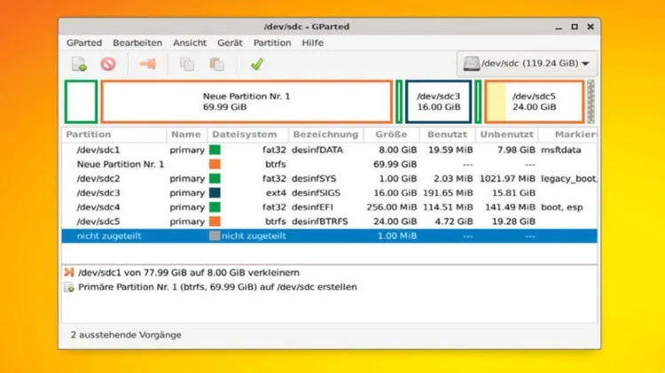665x373 pixels.
Task: Select the /dev/sdc5 block in disk map
Action: point(535,102)
